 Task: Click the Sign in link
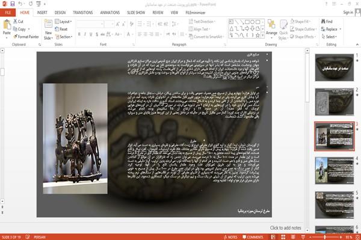pos(348,13)
